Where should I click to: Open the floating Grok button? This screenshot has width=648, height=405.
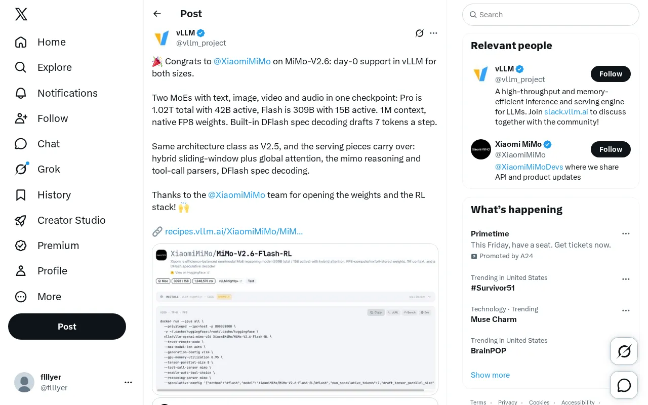pos(624,351)
